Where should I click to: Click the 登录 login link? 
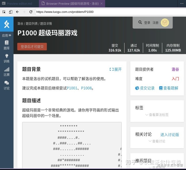click(x=147, y=23)
